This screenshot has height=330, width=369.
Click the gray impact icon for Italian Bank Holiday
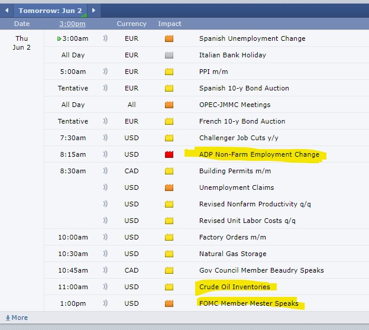(169, 55)
